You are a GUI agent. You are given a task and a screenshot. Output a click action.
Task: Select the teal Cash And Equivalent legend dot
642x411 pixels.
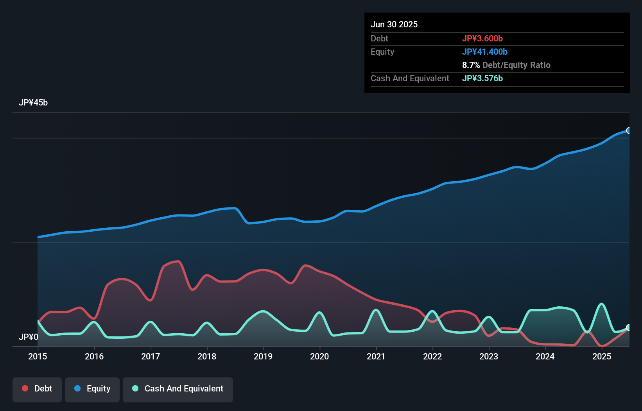point(135,388)
